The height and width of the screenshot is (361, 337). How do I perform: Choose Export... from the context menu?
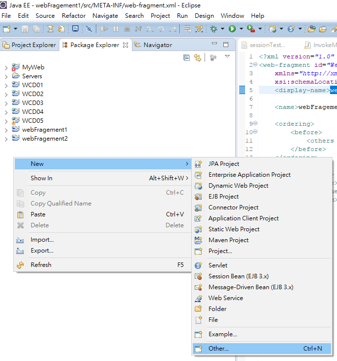coord(103,251)
